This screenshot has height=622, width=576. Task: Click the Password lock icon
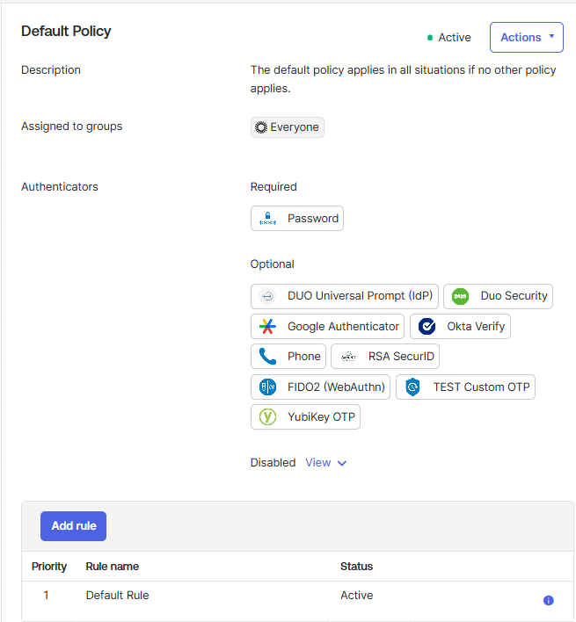click(267, 219)
